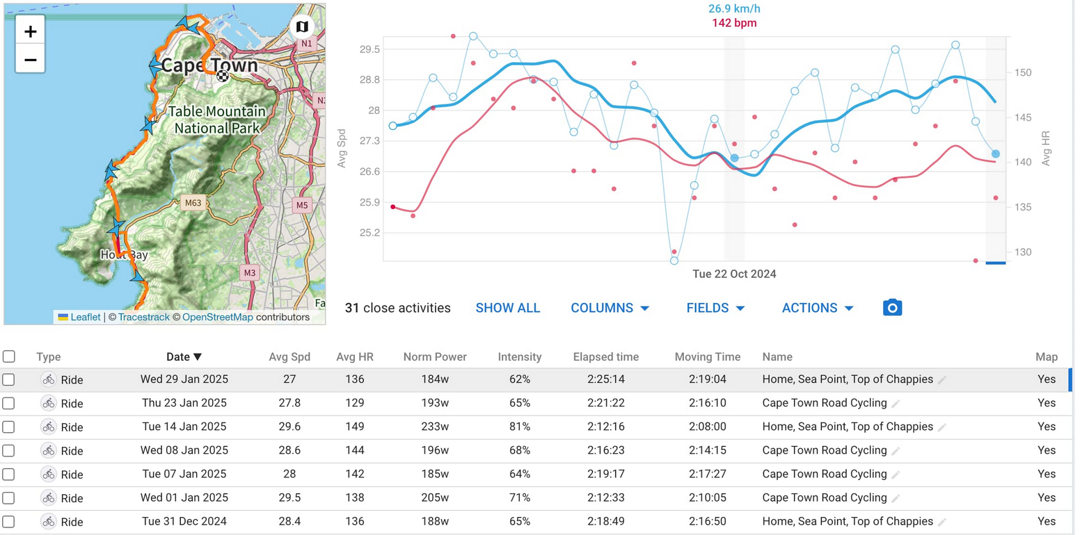Open the OpenStreetMap attribution link

coord(217,318)
